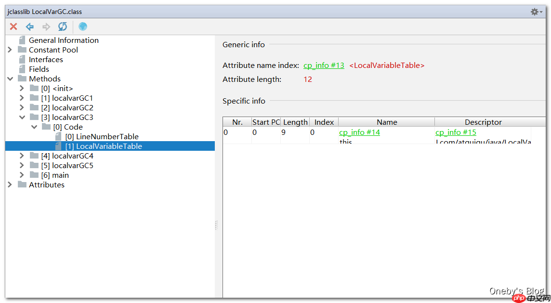Select the General Information file icon

[22, 40]
